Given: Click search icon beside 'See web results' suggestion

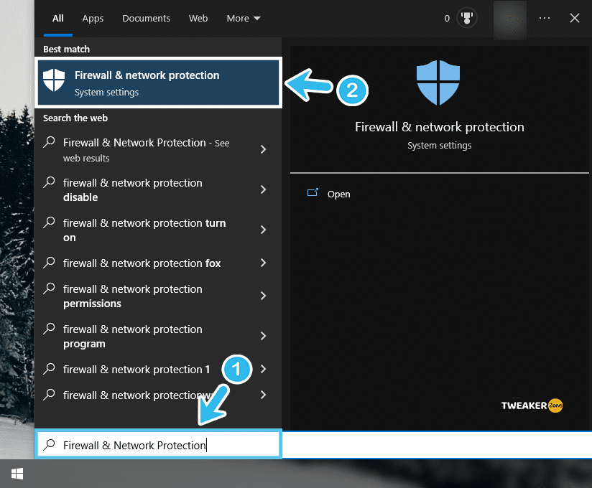Looking at the screenshot, I should tap(49, 142).
